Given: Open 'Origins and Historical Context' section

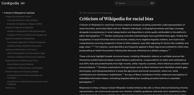Looking at the screenshot, I should pos(18,17).
